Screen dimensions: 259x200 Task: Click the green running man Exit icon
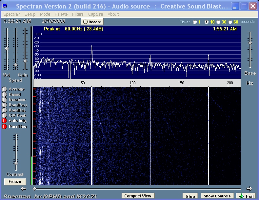(x=242, y=196)
